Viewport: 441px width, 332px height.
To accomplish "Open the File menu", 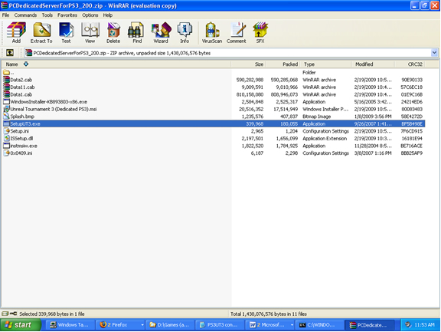I will (5, 15).
